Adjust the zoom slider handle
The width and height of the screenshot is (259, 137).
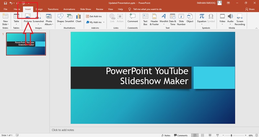[x=231, y=135]
